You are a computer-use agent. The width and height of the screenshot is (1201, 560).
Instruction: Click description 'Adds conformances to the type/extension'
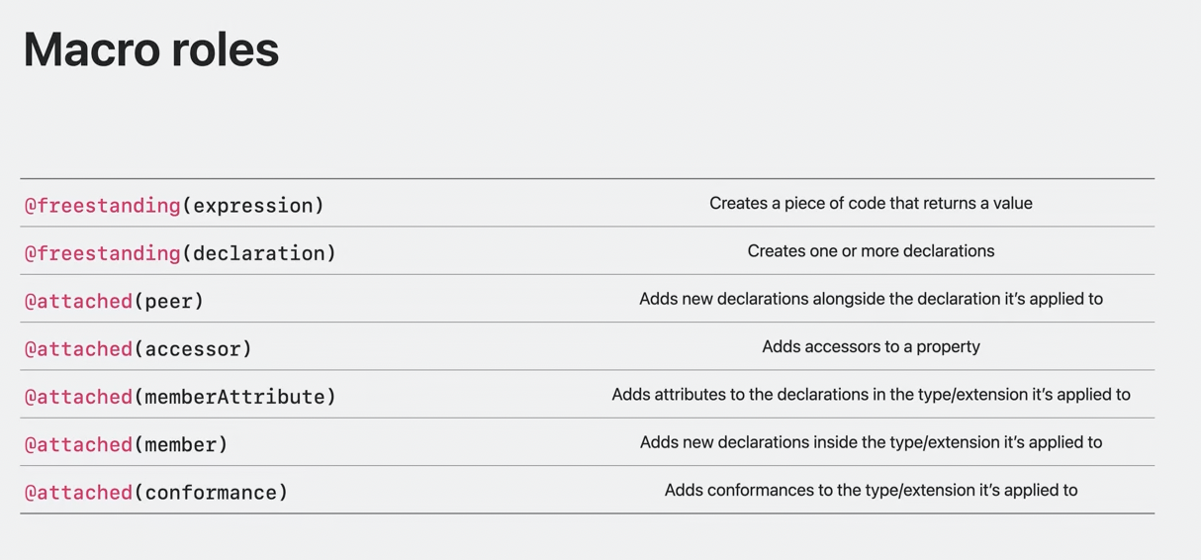click(x=871, y=490)
